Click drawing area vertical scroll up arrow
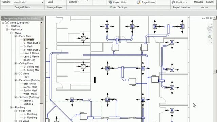 click(215, 18)
